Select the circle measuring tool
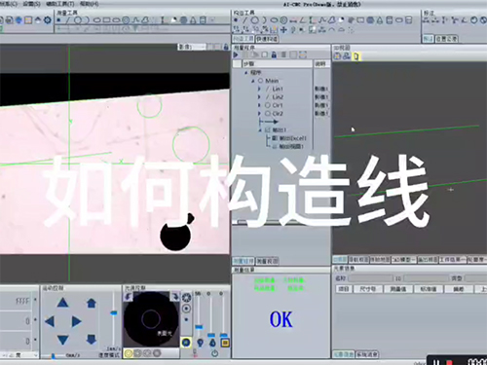Image resolution: width=487 pixels, height=365 pixels. [78, 20]
